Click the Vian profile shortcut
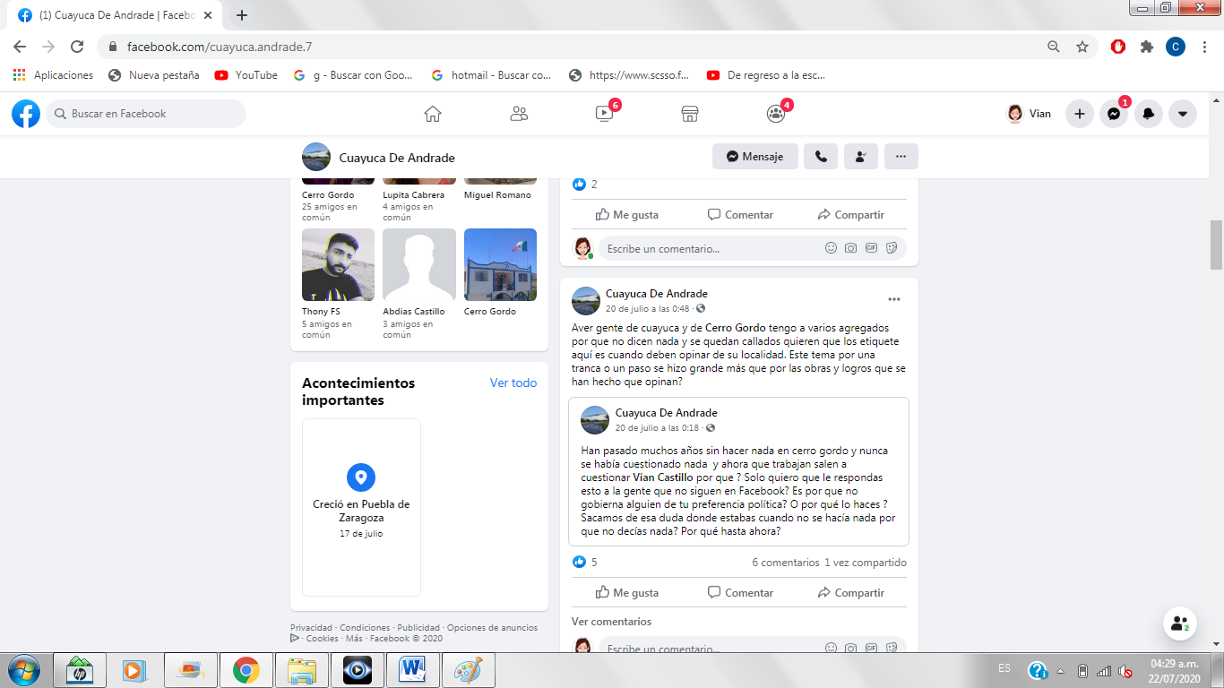 tap(1030, 114)
